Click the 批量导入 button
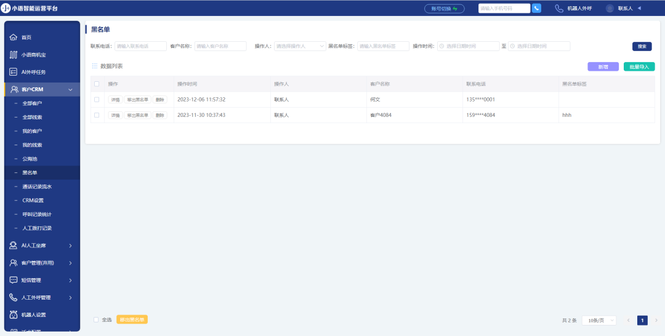This screenshot has height=336, width=665. [x=639, y=66]
